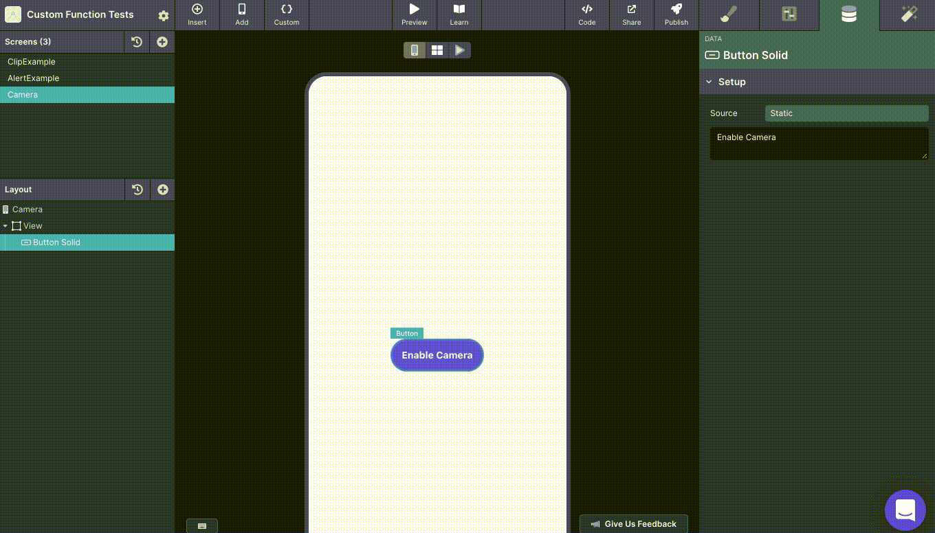Select the Camera screen in Screens list
Viewport: 935px width, 533px height.
[87, 95]
